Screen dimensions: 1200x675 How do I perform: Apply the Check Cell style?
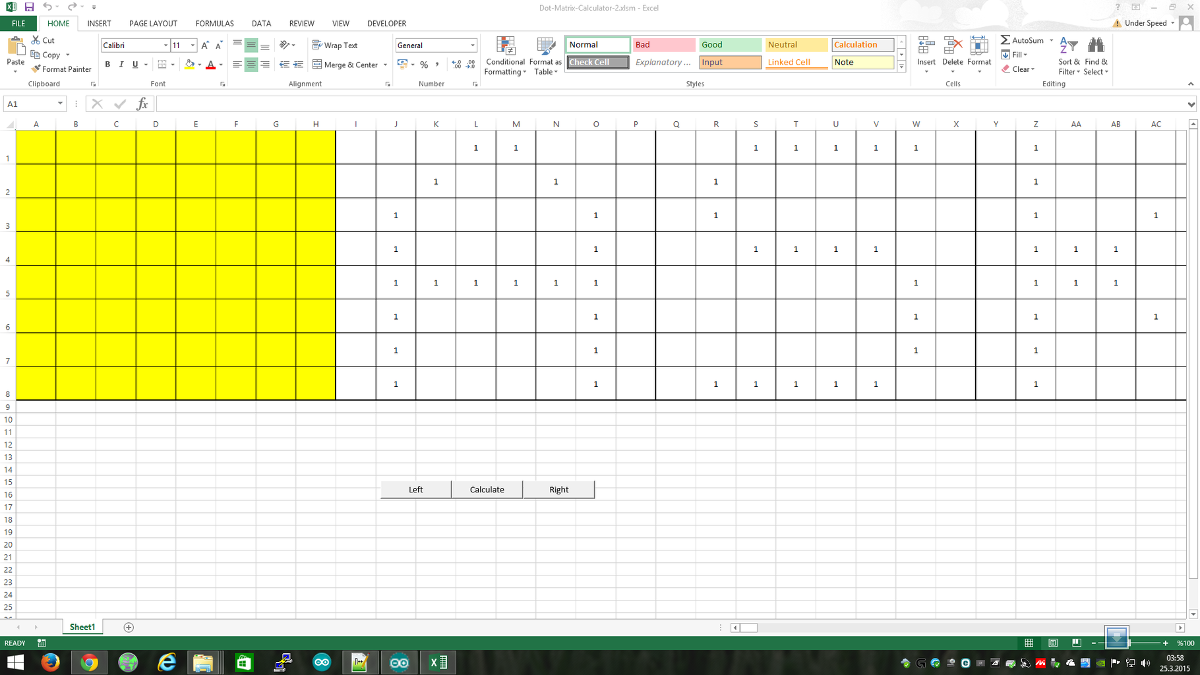(x=598, y=63)
